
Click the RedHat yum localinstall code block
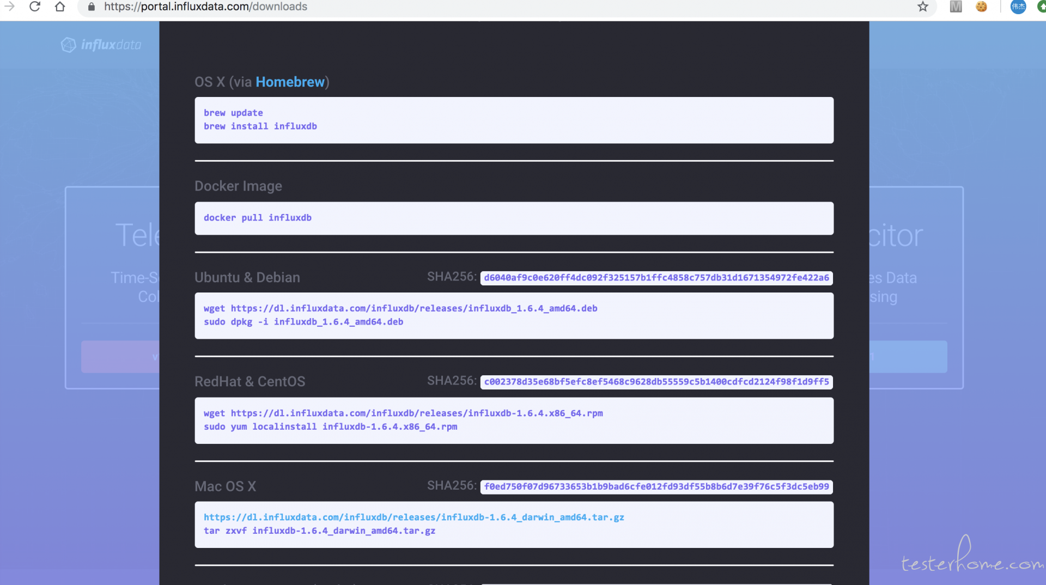[x=514, y=420]
